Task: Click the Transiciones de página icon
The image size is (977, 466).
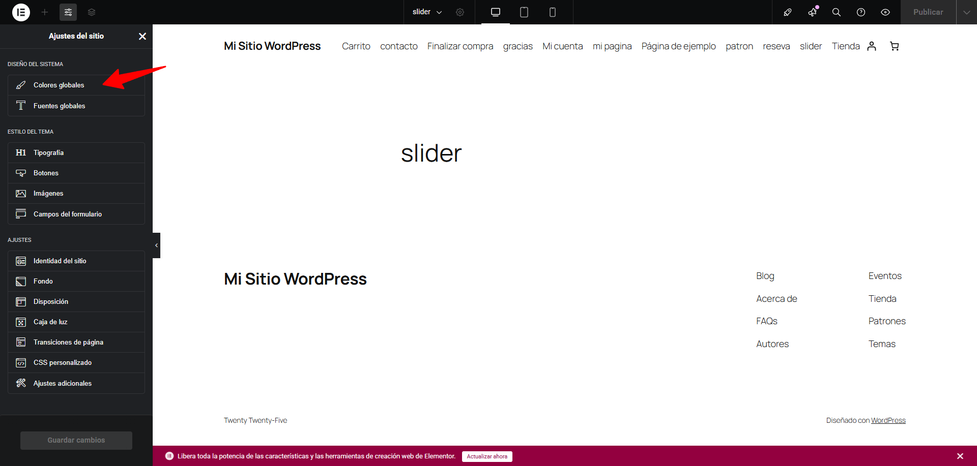Action: tap(21, 343)
